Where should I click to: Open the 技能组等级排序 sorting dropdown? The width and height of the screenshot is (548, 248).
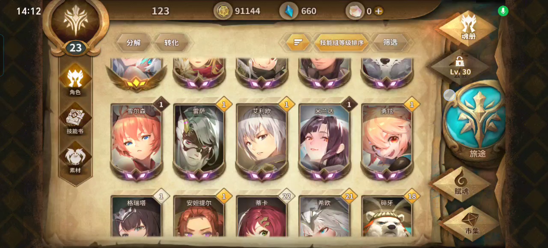(342, 42)
